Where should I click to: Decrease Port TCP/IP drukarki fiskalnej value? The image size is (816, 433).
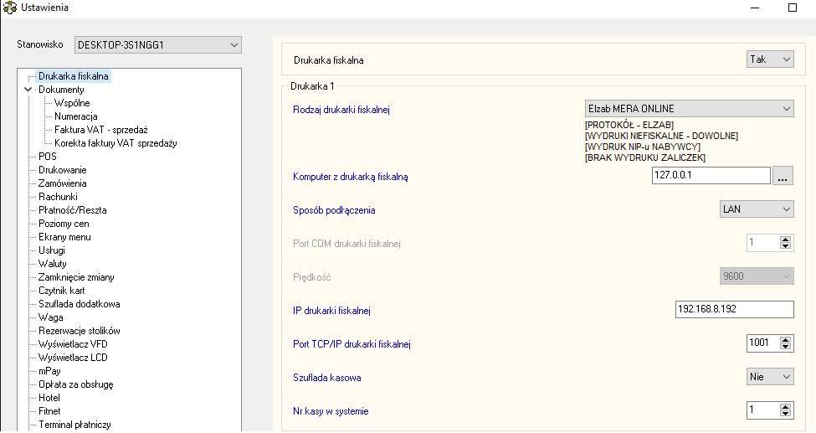coord(785,348)
